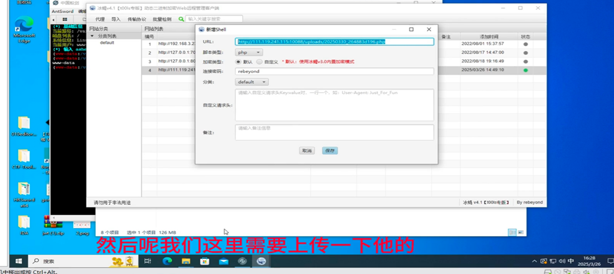Click the network tray icon
The image size is (614, 274).
(x=553, y=261)
